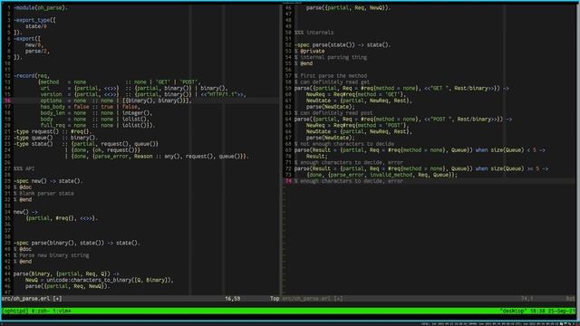Click the % blank parser state comment
The height and width of the screenshot is (326, 580).
[43, 193]
